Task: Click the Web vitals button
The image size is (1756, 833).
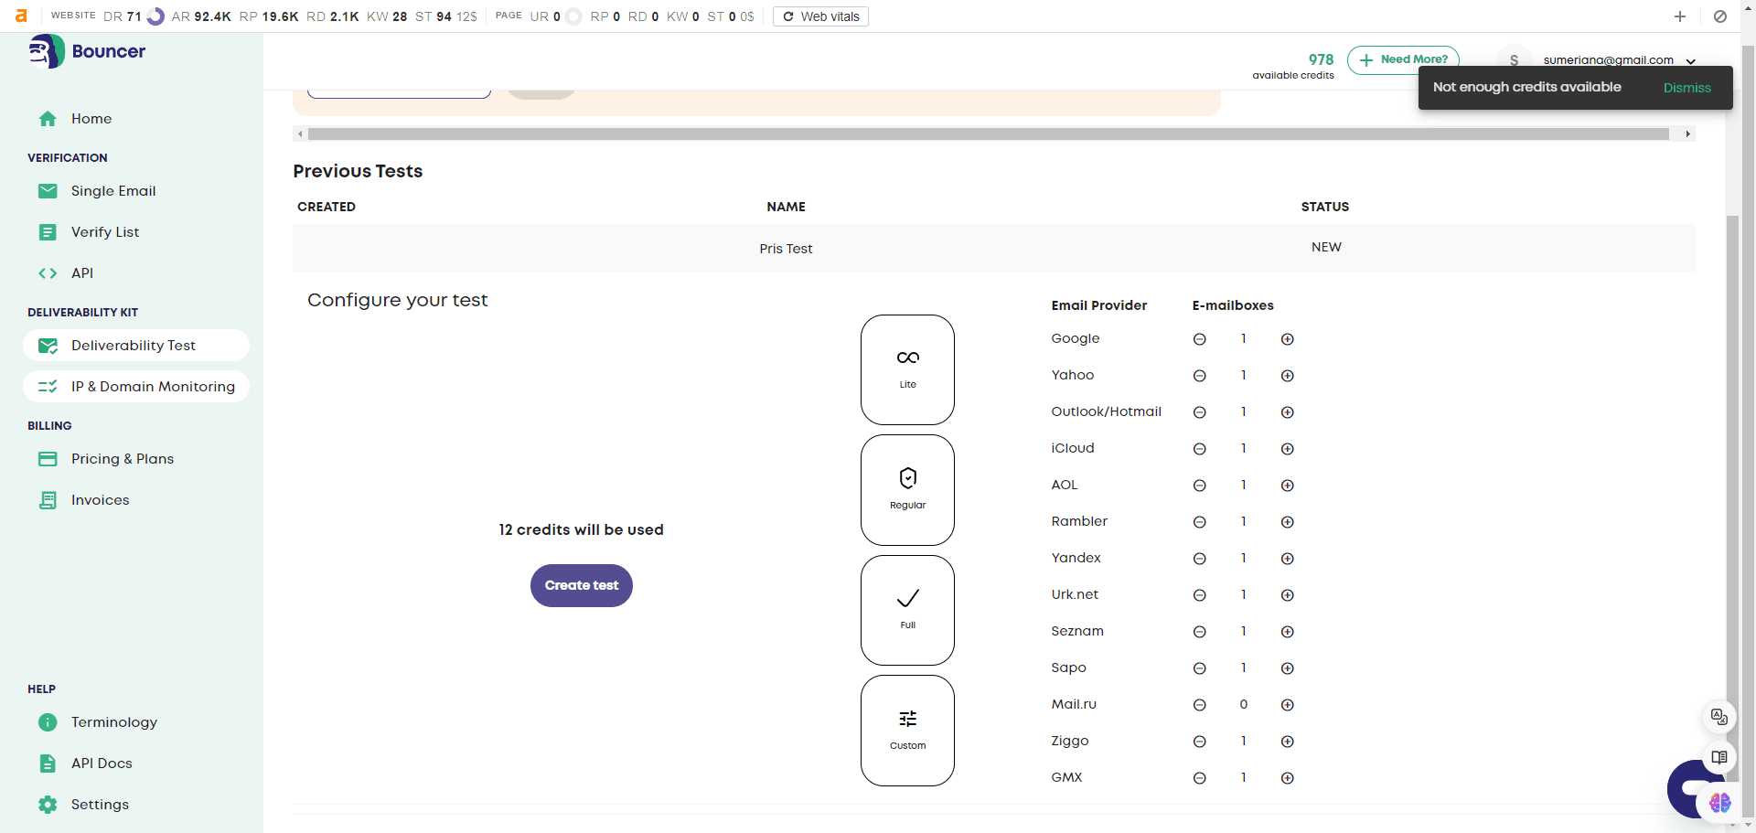Action: 820,16
